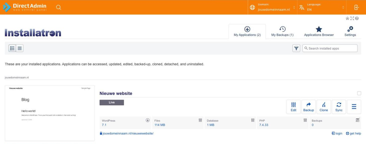366x144 pixels.
Task: Open the DirectAdmin search magnifier
Action: pos(59,7)
